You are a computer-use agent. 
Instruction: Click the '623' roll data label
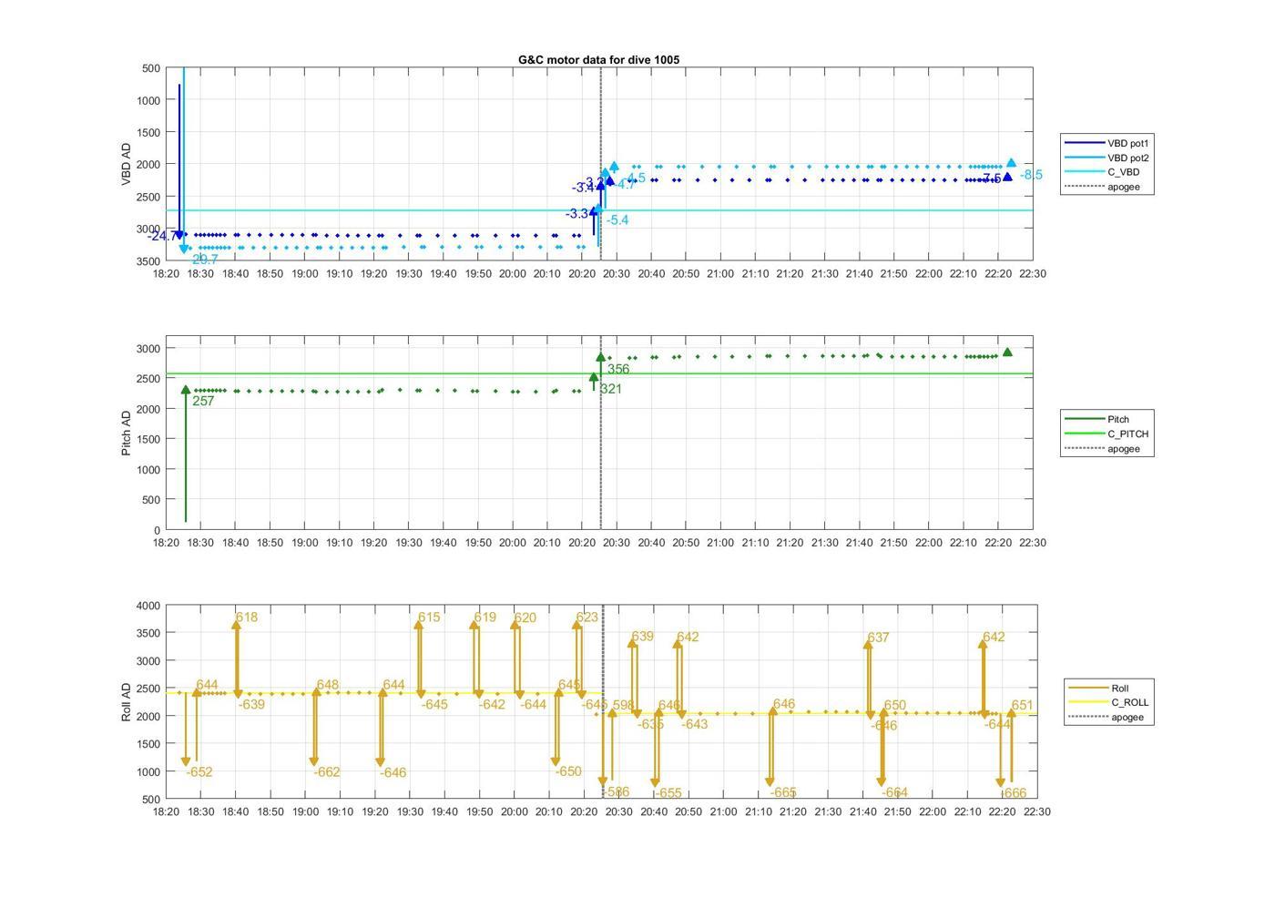587,617
